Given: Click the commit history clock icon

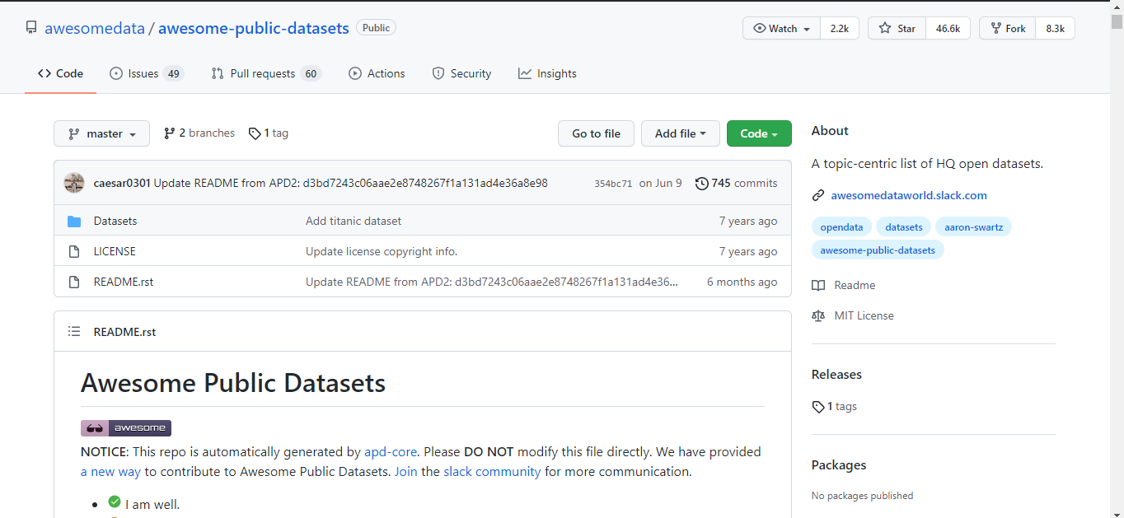Looking at the screenshot, I should [701, 183].
